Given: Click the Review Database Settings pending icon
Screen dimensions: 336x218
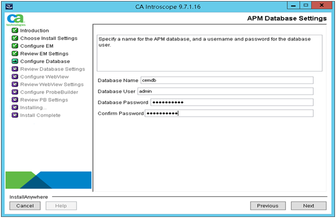Looking at the screenshot, I should (15, 69).
